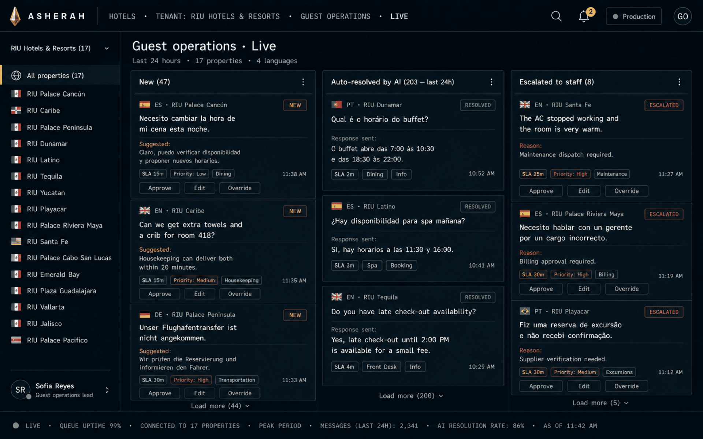The height and width of the screenshot is (439, 703).
Task: Go to Hotels breadcrumb
Action: [x=122, y=16]
